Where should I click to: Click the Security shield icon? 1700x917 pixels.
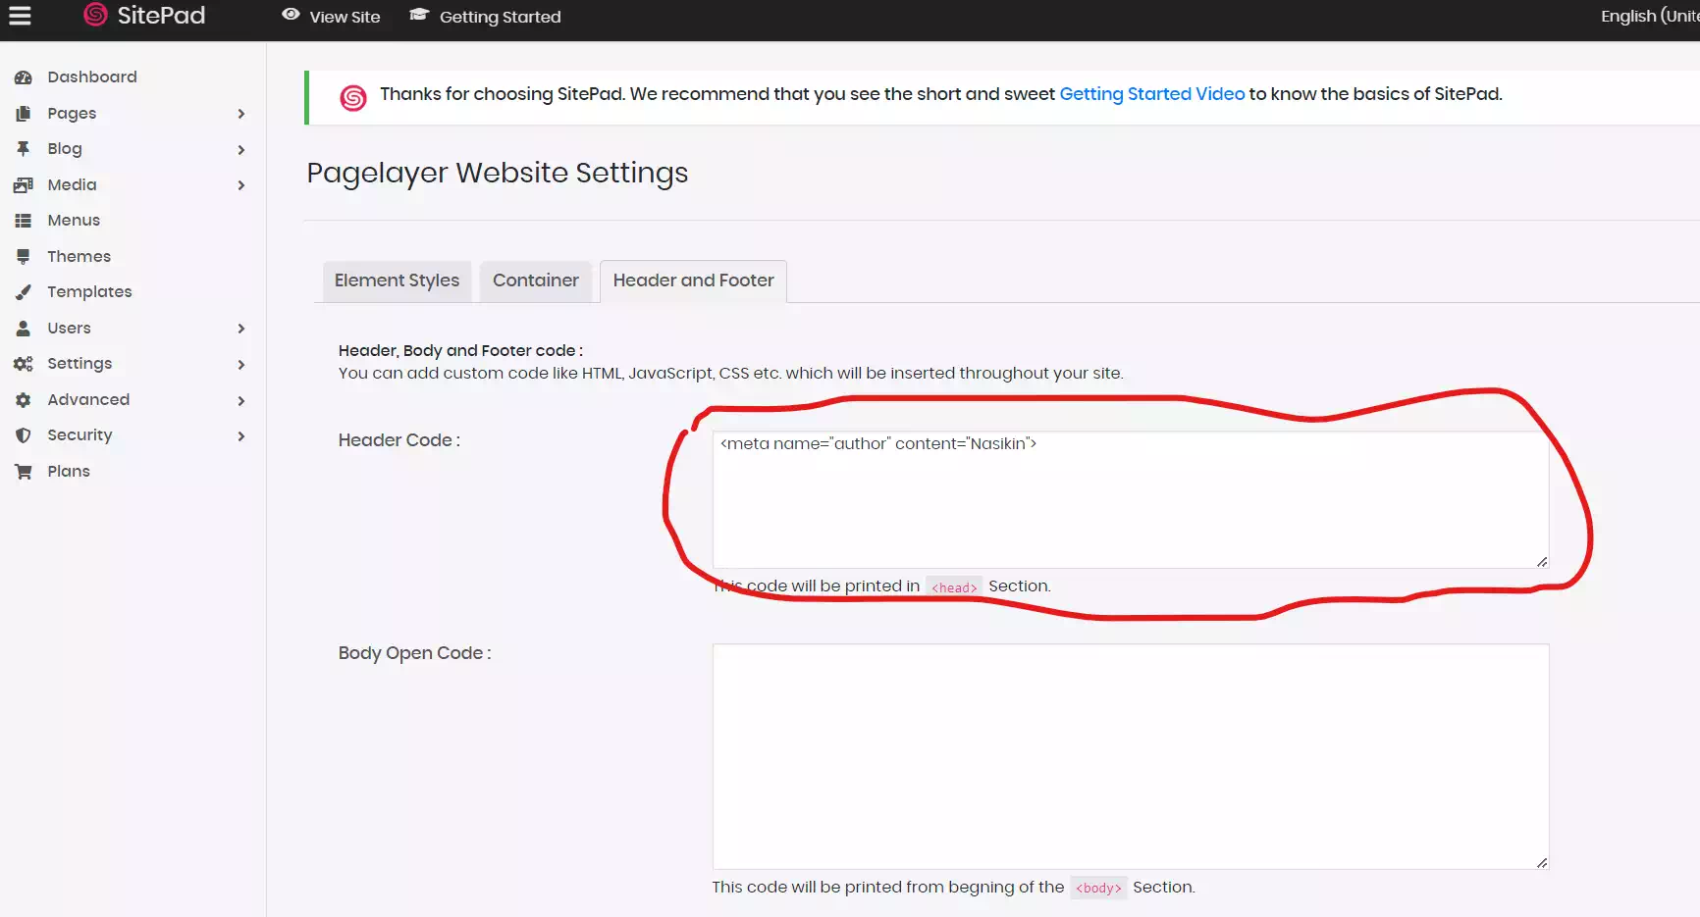coord(24,435)
